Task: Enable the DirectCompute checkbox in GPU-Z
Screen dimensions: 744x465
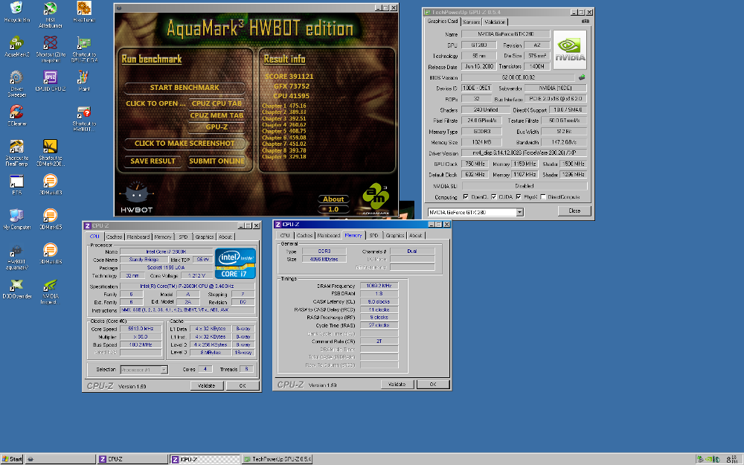Action: pyautogui.click(x=543, y=197)
